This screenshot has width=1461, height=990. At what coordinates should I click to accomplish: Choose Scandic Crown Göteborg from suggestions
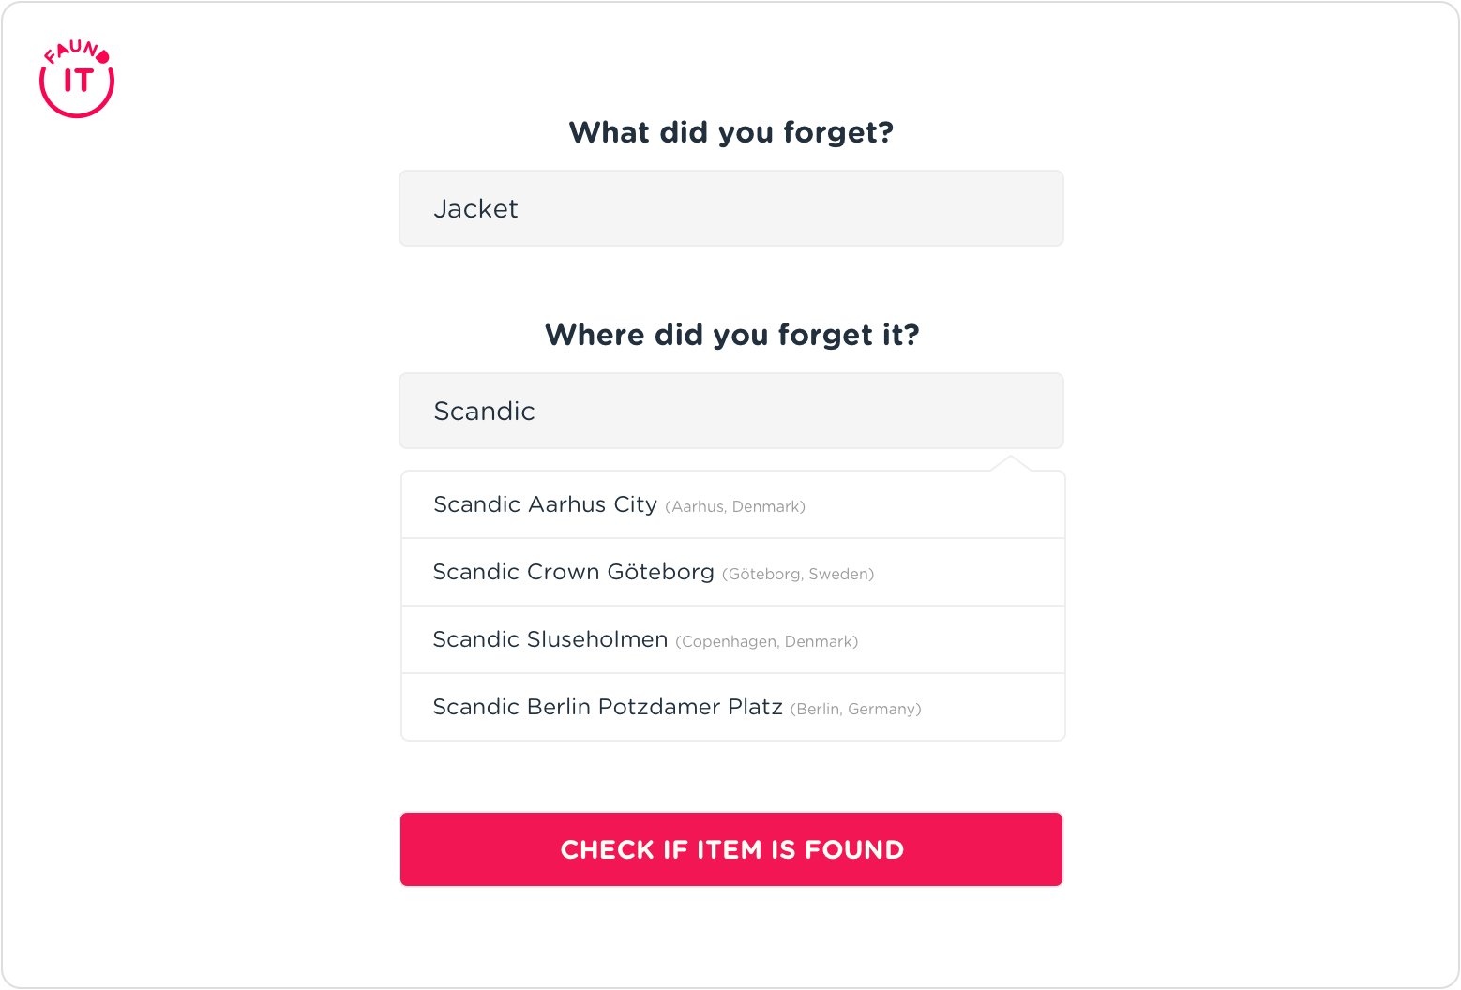pos(573,572)
